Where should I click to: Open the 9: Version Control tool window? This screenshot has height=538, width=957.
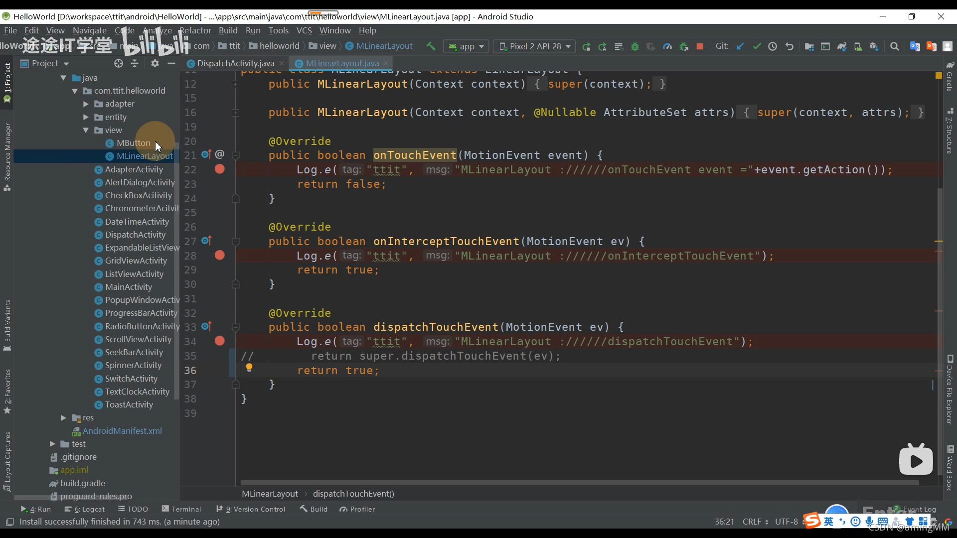(x=251, y=509)
